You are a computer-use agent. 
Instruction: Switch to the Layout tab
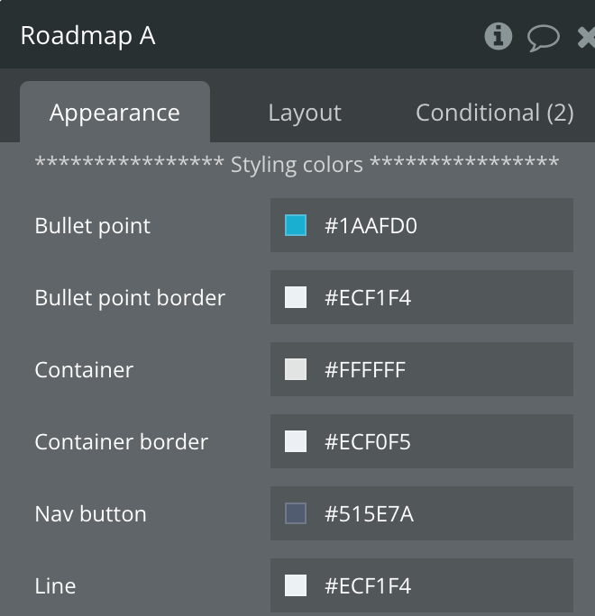click(305, 113)
